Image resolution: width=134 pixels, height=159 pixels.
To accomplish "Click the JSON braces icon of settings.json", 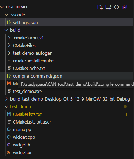I will click(x=9, y=22).
